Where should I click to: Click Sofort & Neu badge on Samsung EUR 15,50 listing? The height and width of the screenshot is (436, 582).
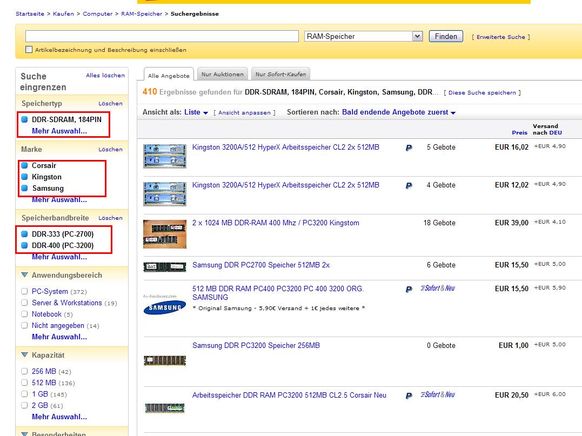438,289
